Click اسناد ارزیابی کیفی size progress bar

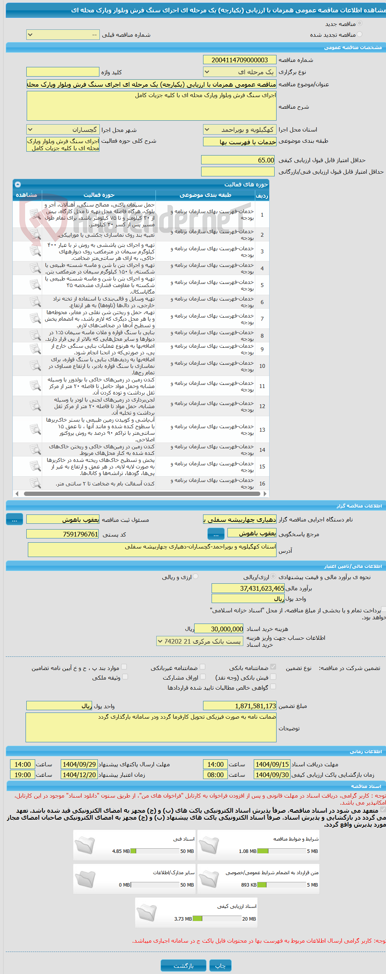tap(217, 919)
